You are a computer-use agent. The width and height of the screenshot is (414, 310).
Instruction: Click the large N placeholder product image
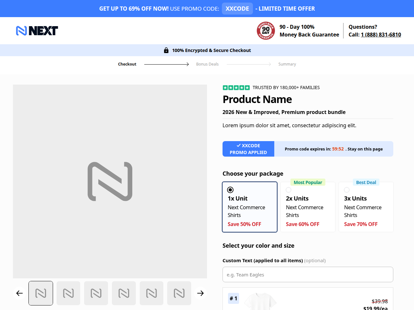(x=110, y=181)
